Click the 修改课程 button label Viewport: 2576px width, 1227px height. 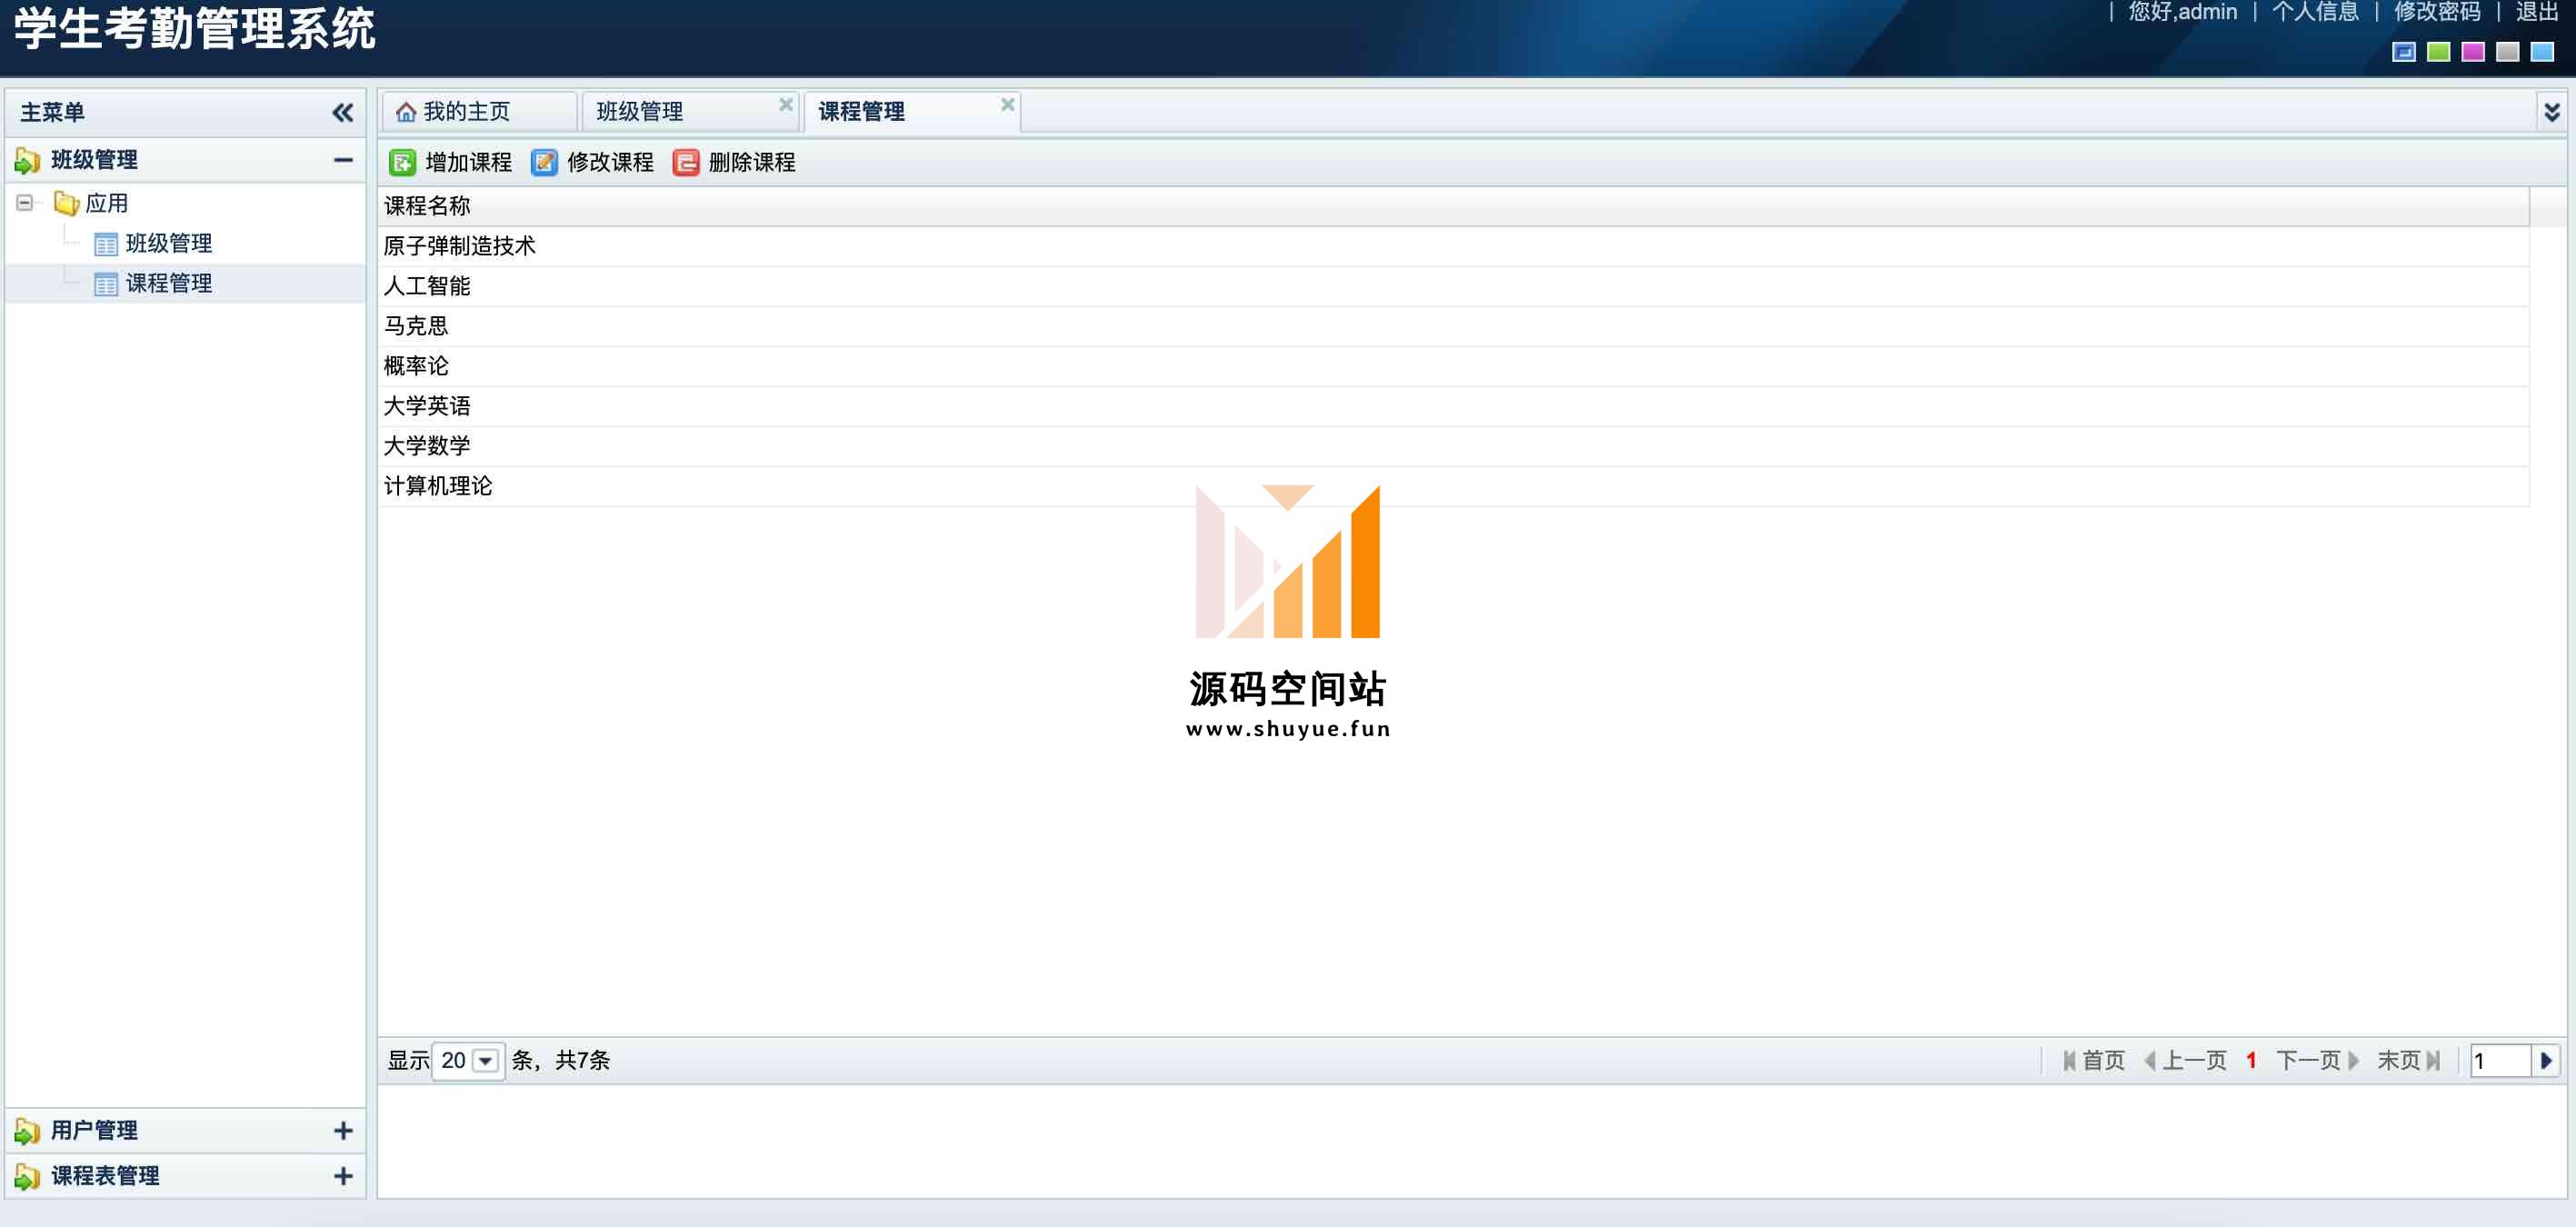tap(611, 162)
